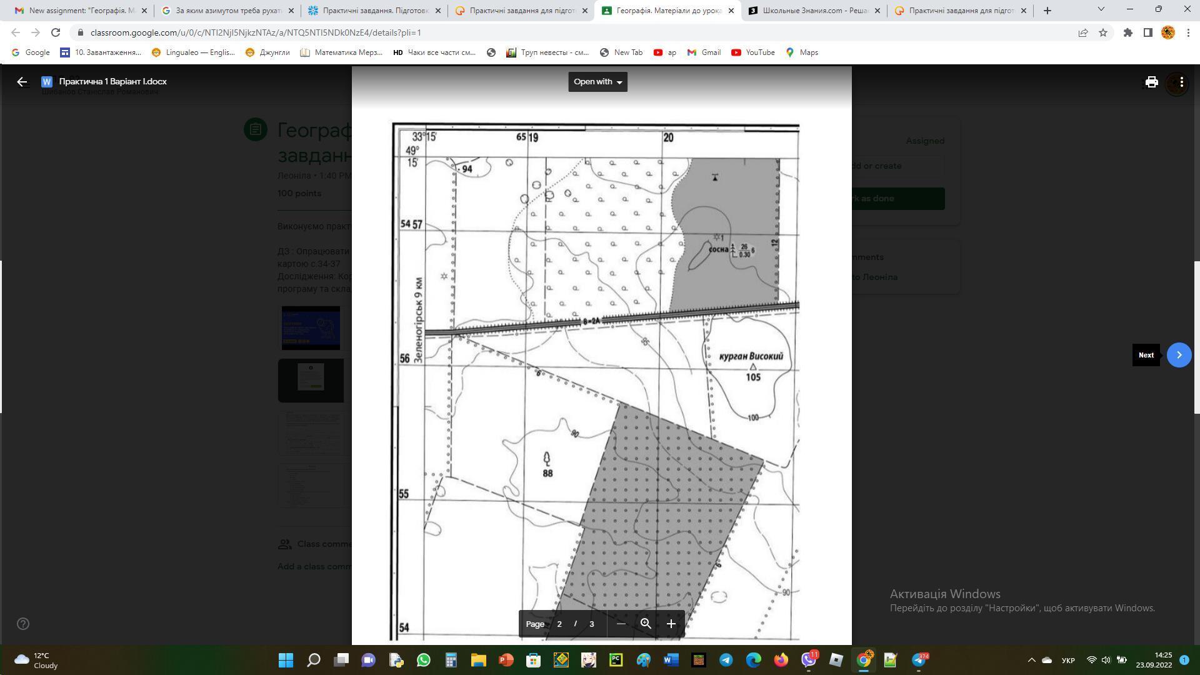Click the current page number field
This screenshot has width=1200, height=675.
[x=559, y=624]
